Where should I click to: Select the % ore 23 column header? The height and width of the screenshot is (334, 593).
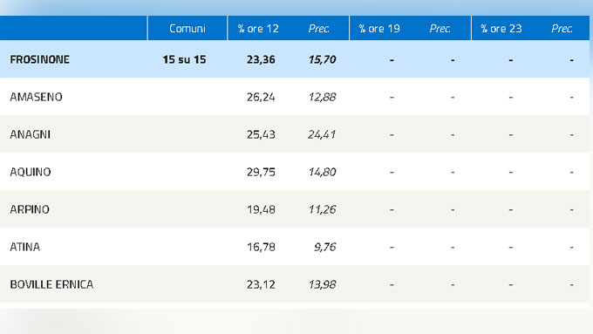pyautogui.click(x=501, y=29)
